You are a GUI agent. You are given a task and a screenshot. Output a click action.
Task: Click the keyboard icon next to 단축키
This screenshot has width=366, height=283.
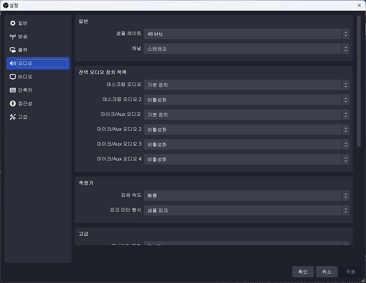click(x=13, y=90)
